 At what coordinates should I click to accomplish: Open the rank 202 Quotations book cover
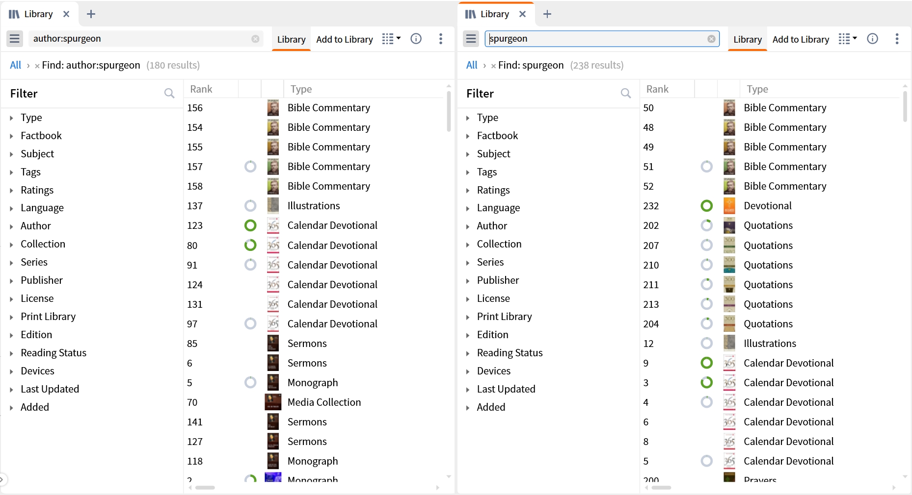pos(729,225)
